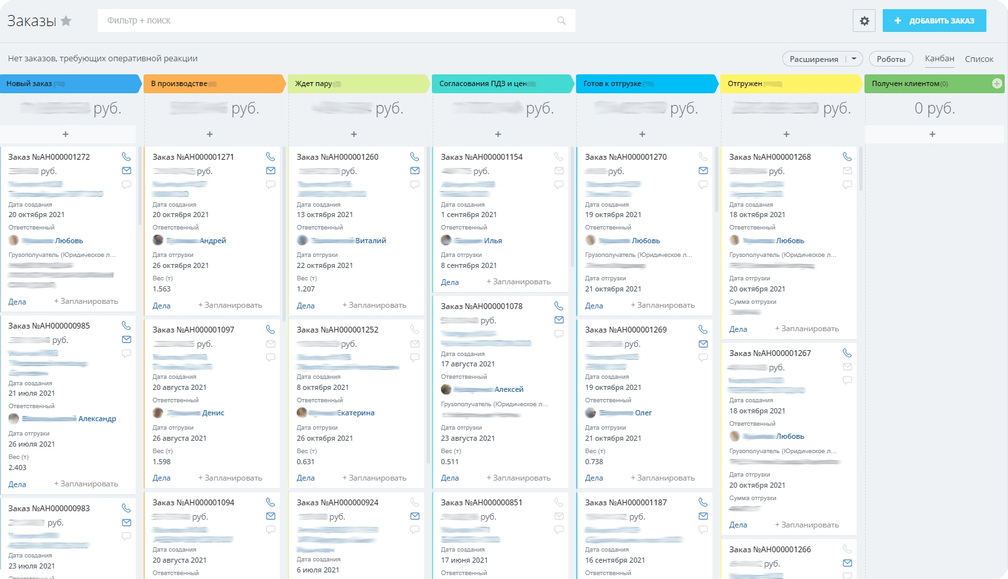Screen dimensions: 1008x579
Task: Open Дела link on order АН000001267
Action: tap(739, 525)
